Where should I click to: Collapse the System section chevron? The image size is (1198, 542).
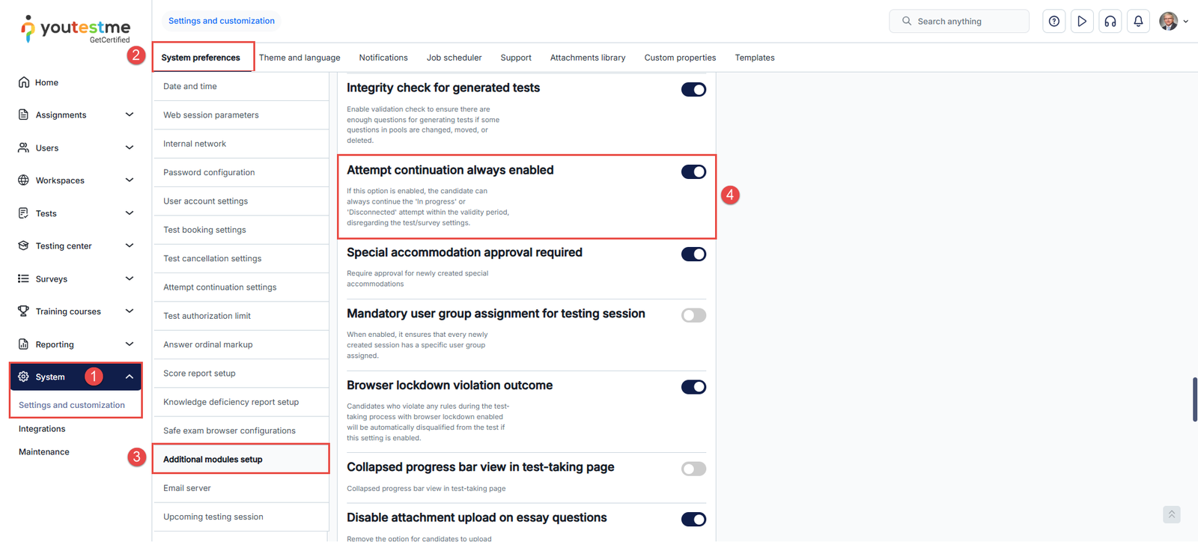130,377
